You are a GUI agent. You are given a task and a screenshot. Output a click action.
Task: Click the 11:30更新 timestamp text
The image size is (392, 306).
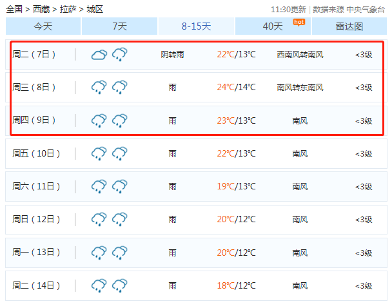(288, 10)
